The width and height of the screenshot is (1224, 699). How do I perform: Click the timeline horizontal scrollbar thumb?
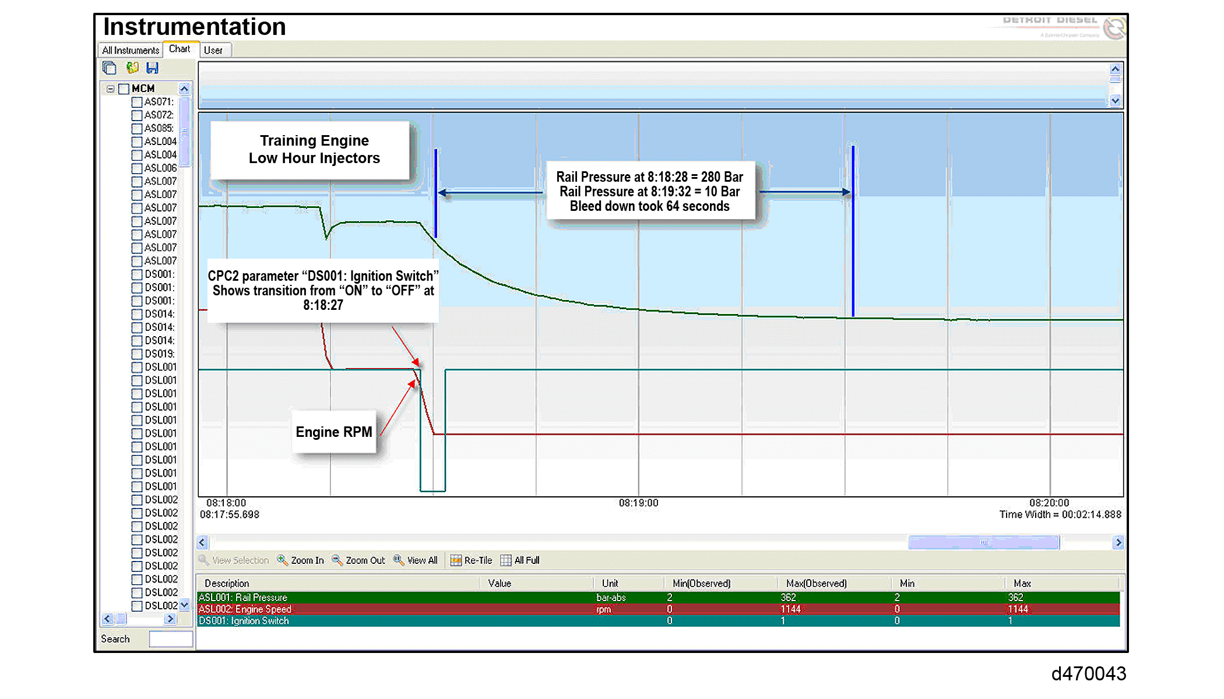983,542
